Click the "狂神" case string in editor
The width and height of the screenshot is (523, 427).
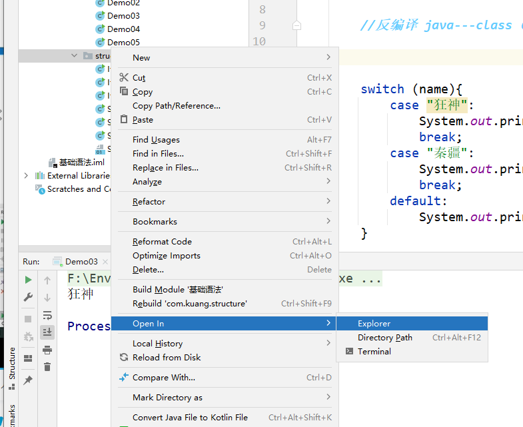[x=447, y=105]
